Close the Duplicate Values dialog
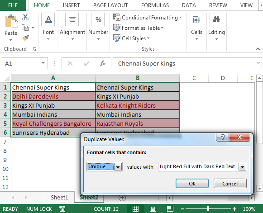The height and width of the screenshot is (213, 263). pyautogui.click(x=239, y=137)
